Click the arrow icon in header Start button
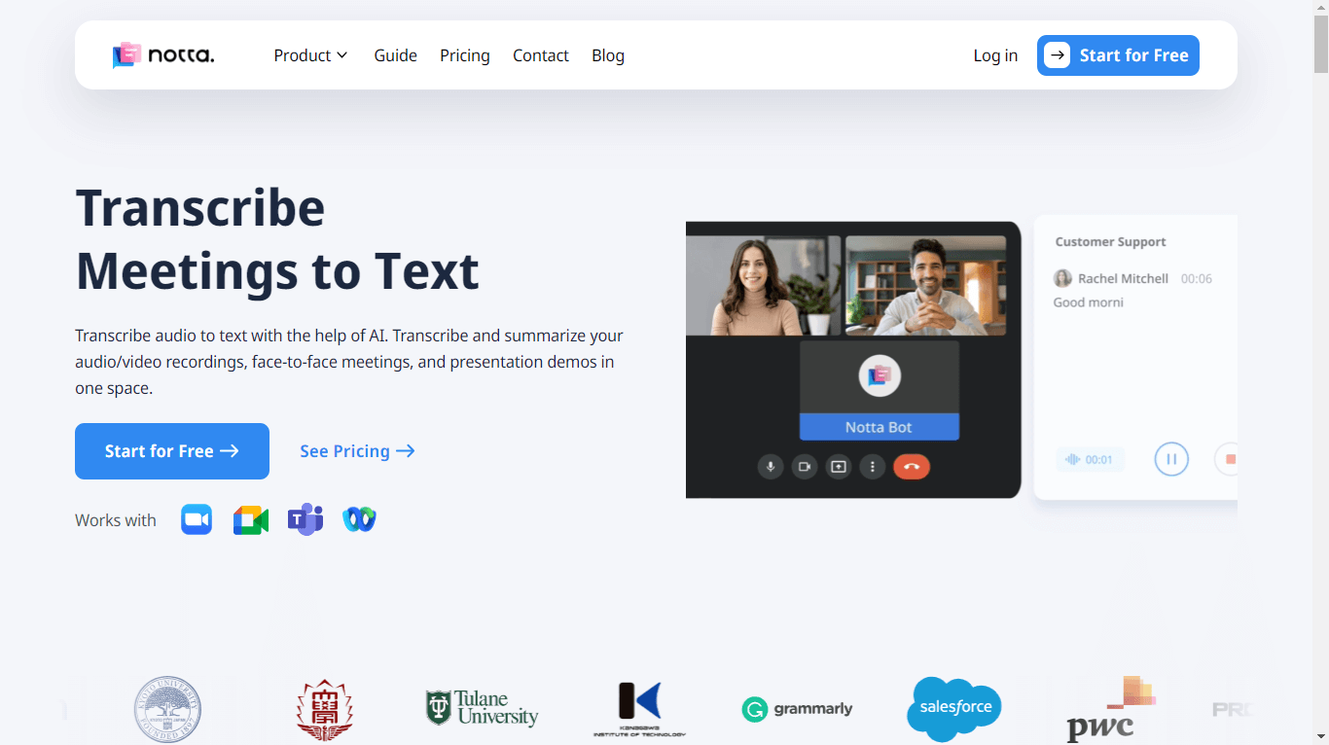 pyautogui.click(x=1058, y=55)
